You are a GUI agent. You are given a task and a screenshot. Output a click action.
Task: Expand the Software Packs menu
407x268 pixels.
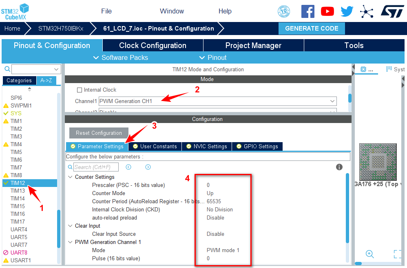[120, 57]
